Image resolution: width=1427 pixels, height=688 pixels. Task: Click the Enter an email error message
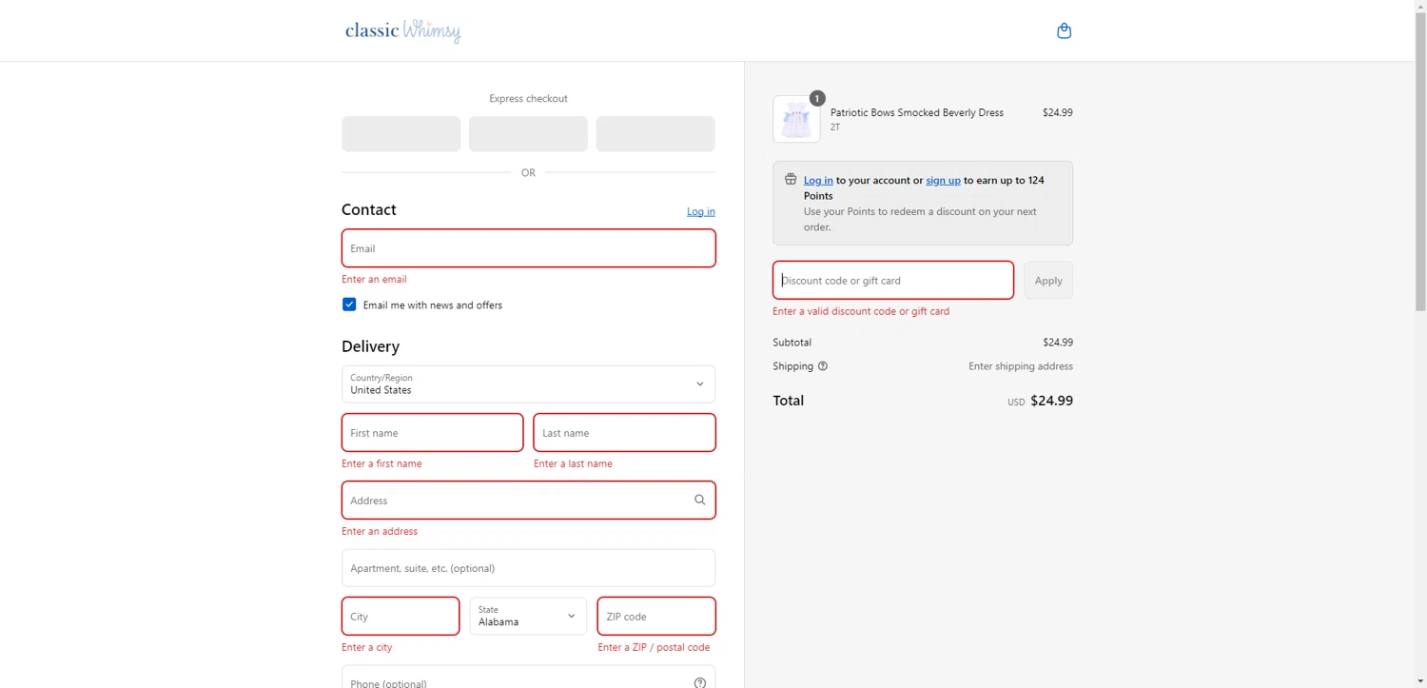coord(374,279)
